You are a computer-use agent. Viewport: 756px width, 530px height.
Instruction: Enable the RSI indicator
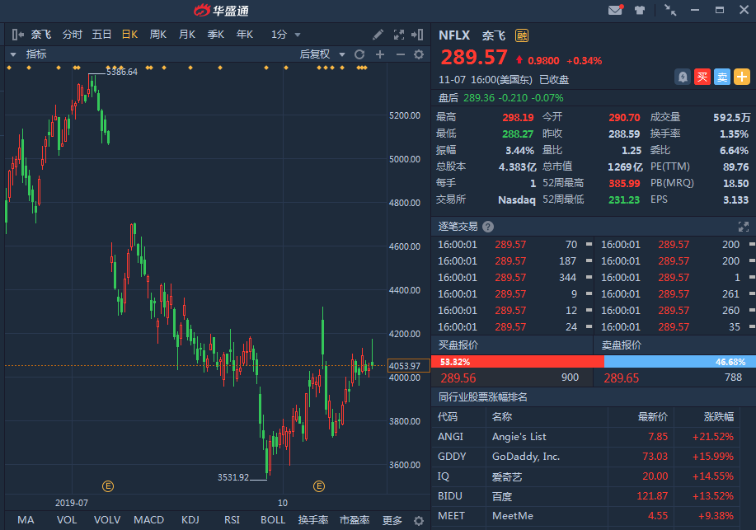click(232, 520)
